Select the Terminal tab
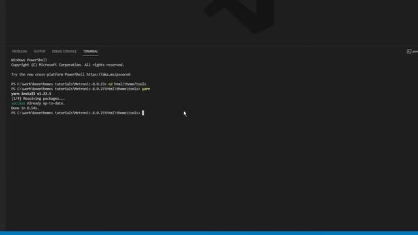The height and width of the screenshot is (235, 418). (90, 51)
